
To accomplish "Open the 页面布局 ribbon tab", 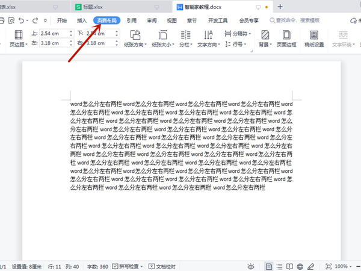I will coord(107,20).
